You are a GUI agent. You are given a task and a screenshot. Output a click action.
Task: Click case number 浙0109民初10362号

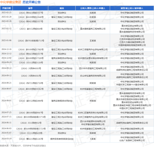click(x=31, y=89)
